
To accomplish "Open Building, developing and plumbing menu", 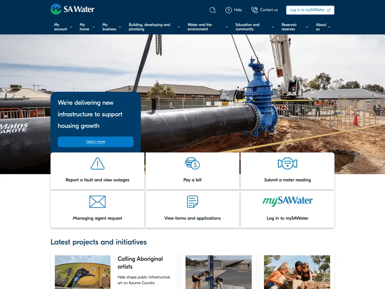I will coord(149,27).
